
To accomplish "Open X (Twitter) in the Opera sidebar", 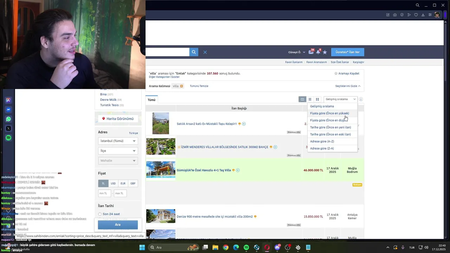I will click(8, 129).
